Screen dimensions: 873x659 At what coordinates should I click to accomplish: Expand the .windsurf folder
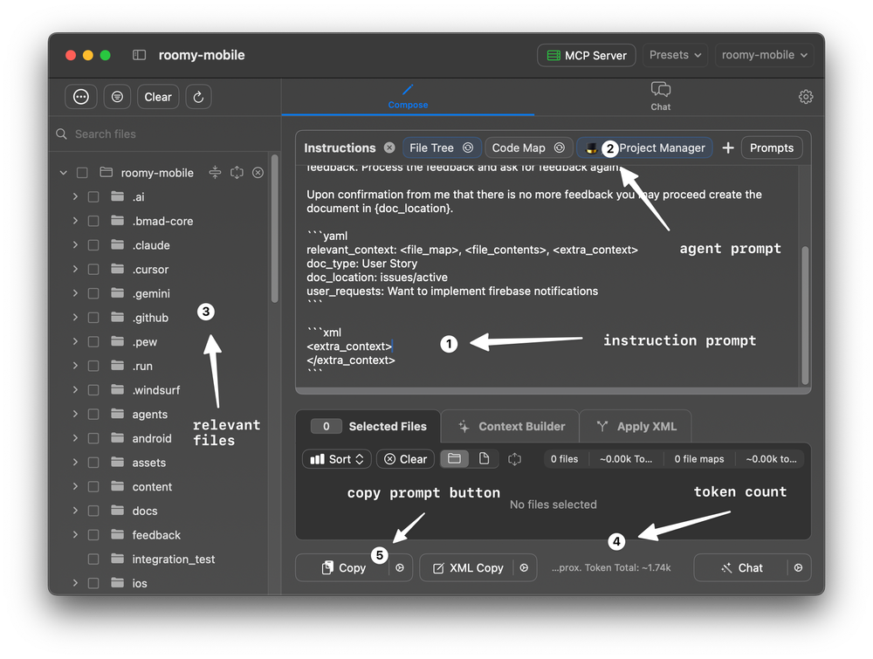(x=75, y=389)
